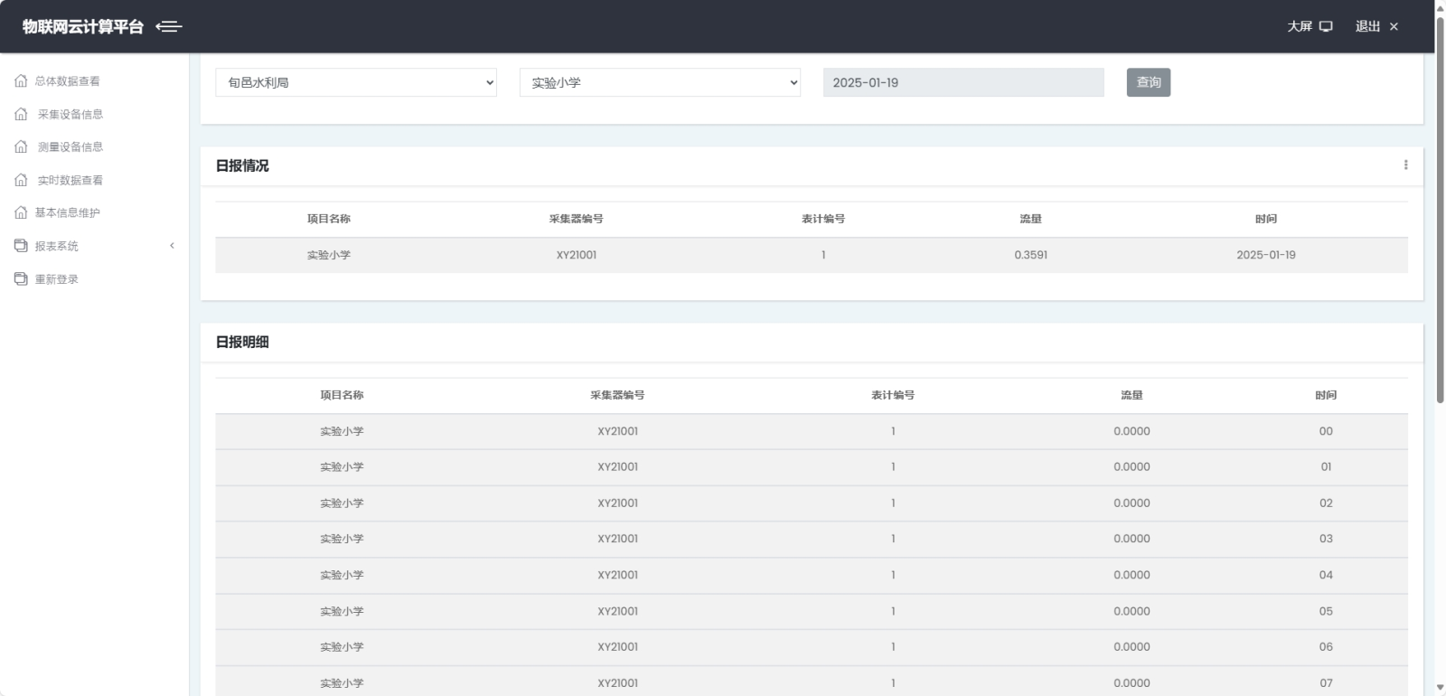Open the three-dot menu in 日报情况 panel
The height and width of the screenshot is (696, 1446).
pos(1405,165)
